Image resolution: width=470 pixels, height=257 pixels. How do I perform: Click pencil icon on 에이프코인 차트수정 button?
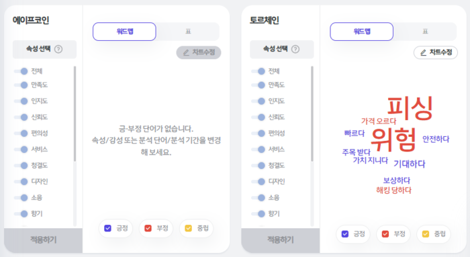coord(186,53)
